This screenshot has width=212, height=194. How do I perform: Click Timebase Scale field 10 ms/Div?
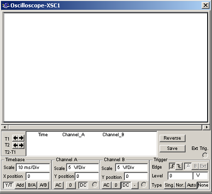pyautogui.click(x=33, y=168)
